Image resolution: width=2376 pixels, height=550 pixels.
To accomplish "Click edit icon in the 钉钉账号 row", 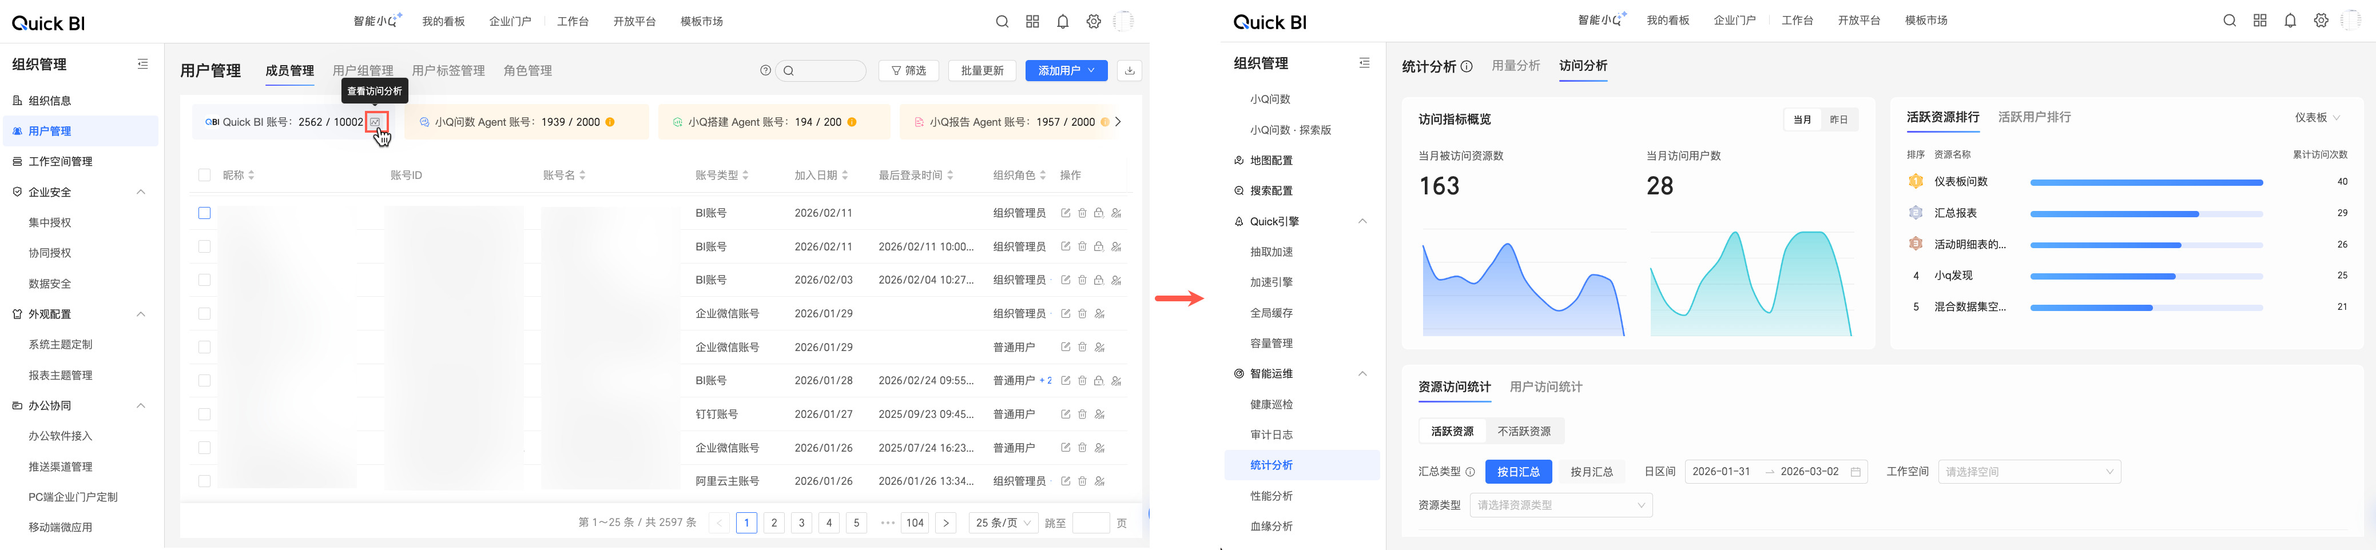I will (x=1066, y=415).
